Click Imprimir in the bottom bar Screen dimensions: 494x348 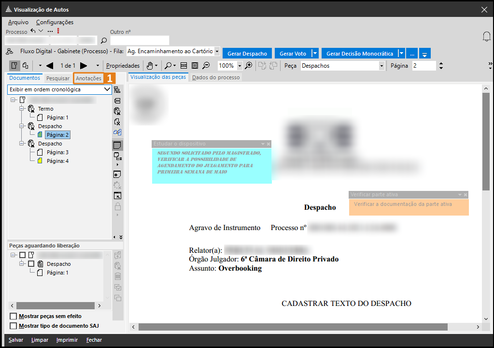point(67,340)
